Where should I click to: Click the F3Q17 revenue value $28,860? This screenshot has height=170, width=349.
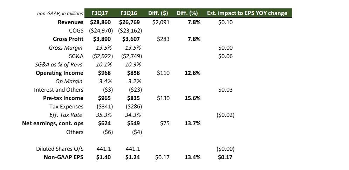(x=100, y=22)
